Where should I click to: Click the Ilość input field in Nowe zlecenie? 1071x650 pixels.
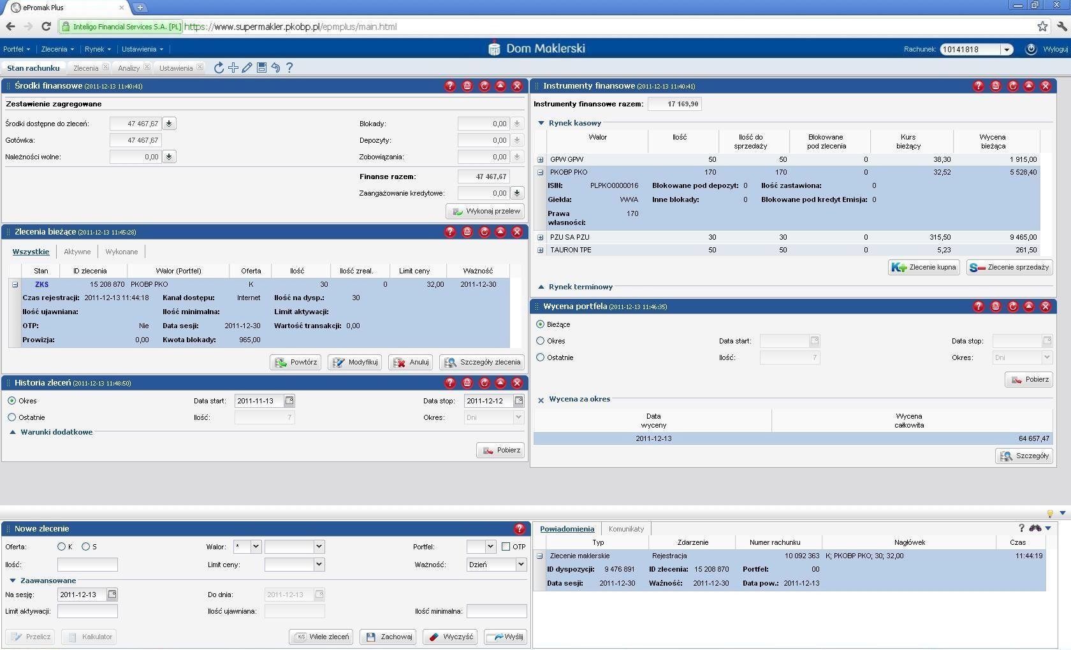coord(87,565)
